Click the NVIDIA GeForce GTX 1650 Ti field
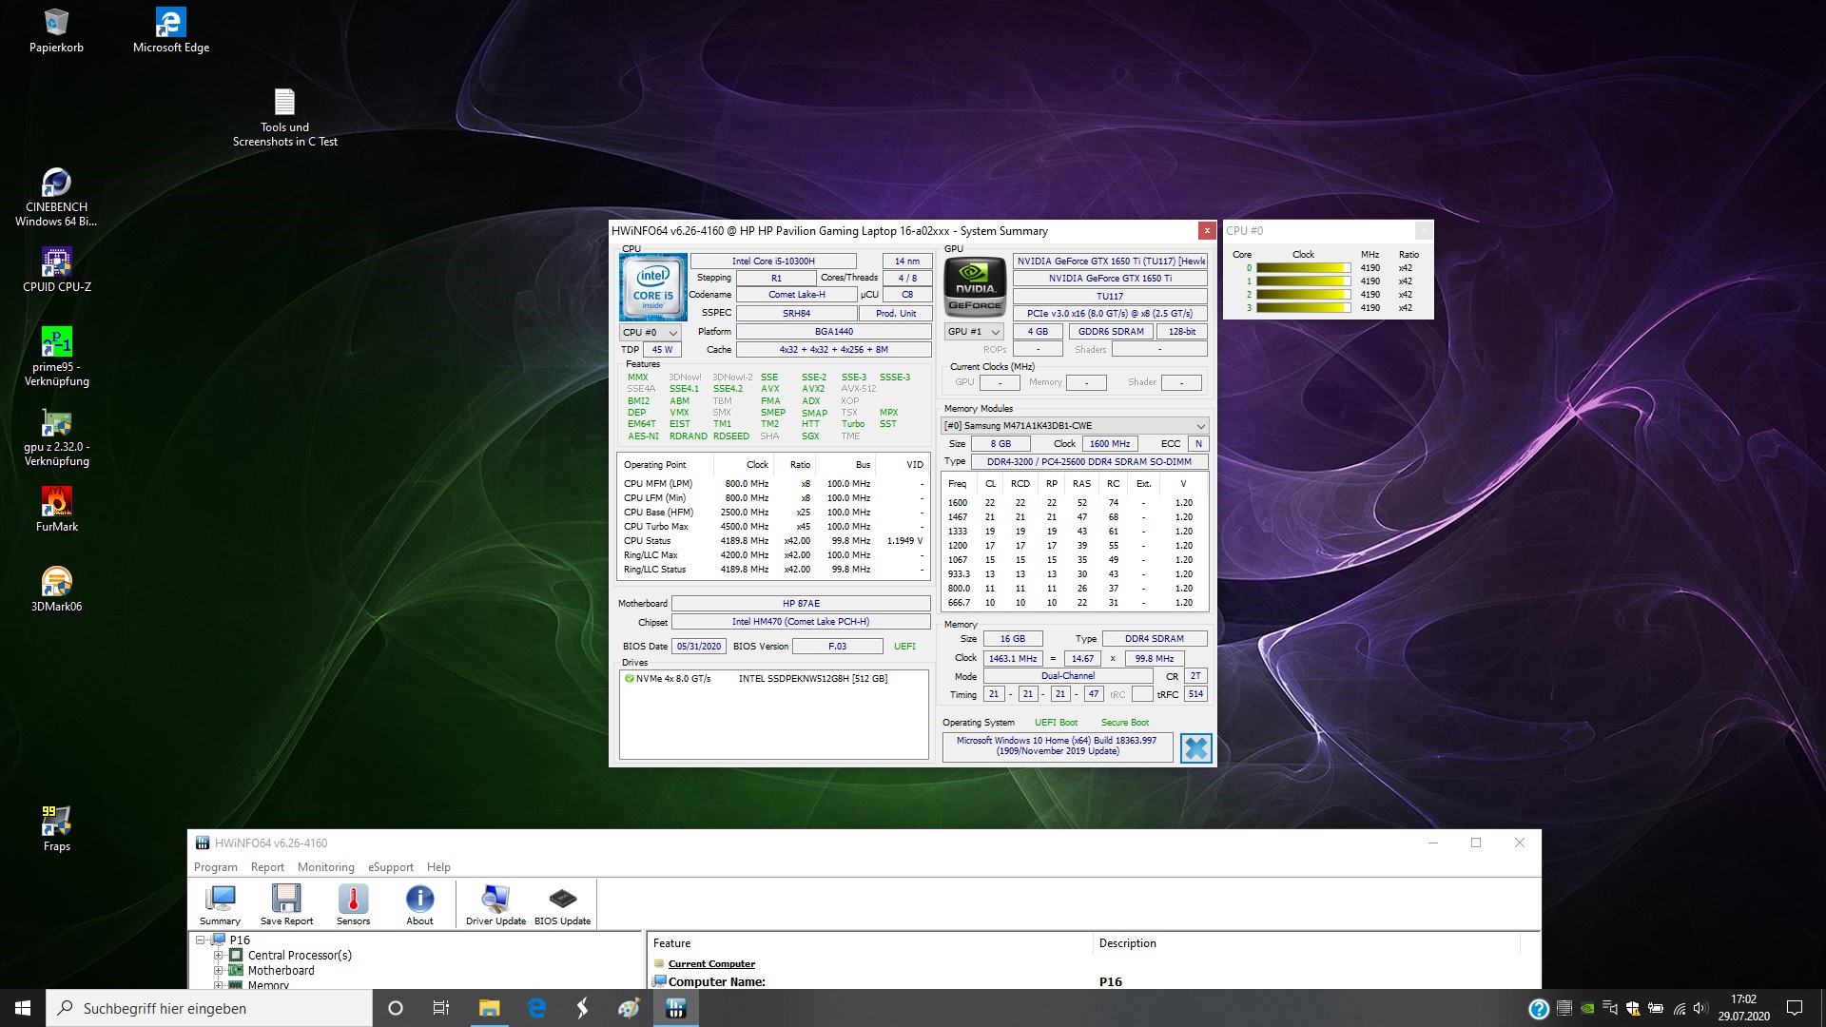This screenshot has height=1027, width=1826. (x=1110, y=279)
